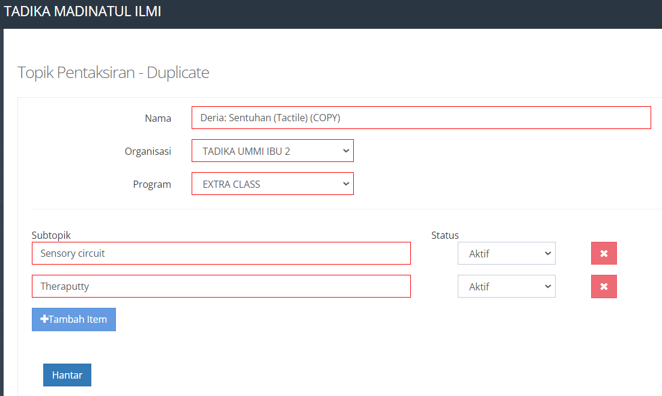Expand the Program dropdown showing EXTRA CLASS

pos(273,184)
